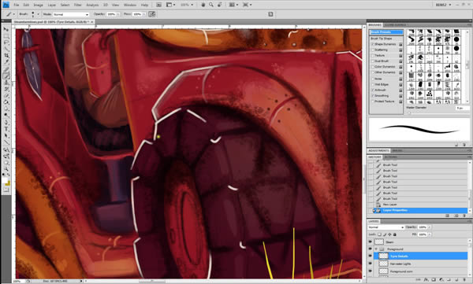This screenshot has width=473, height=284.
Task: Switch to Clone Source tab
Action: pos(395,25)
